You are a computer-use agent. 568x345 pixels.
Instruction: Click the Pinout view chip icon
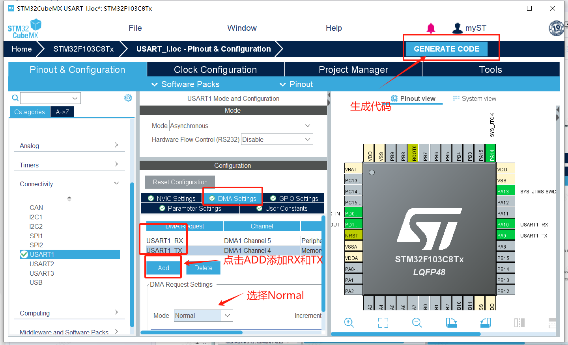click(x=394, y=98)
